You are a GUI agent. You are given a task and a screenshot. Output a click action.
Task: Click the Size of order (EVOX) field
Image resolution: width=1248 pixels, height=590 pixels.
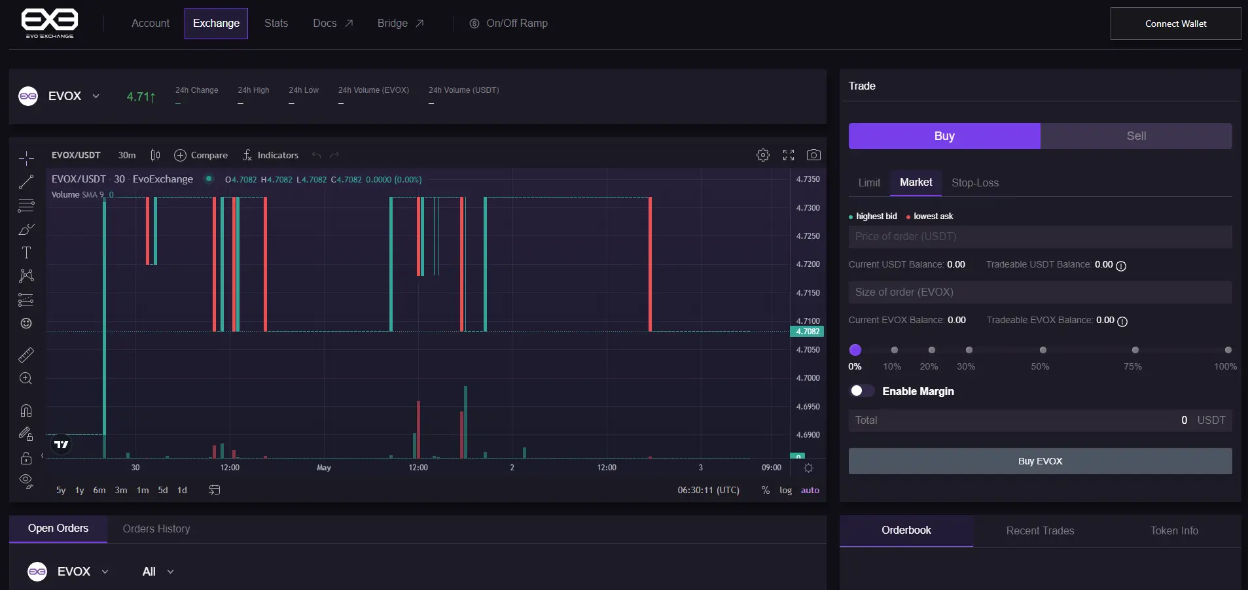(1041, 292)
